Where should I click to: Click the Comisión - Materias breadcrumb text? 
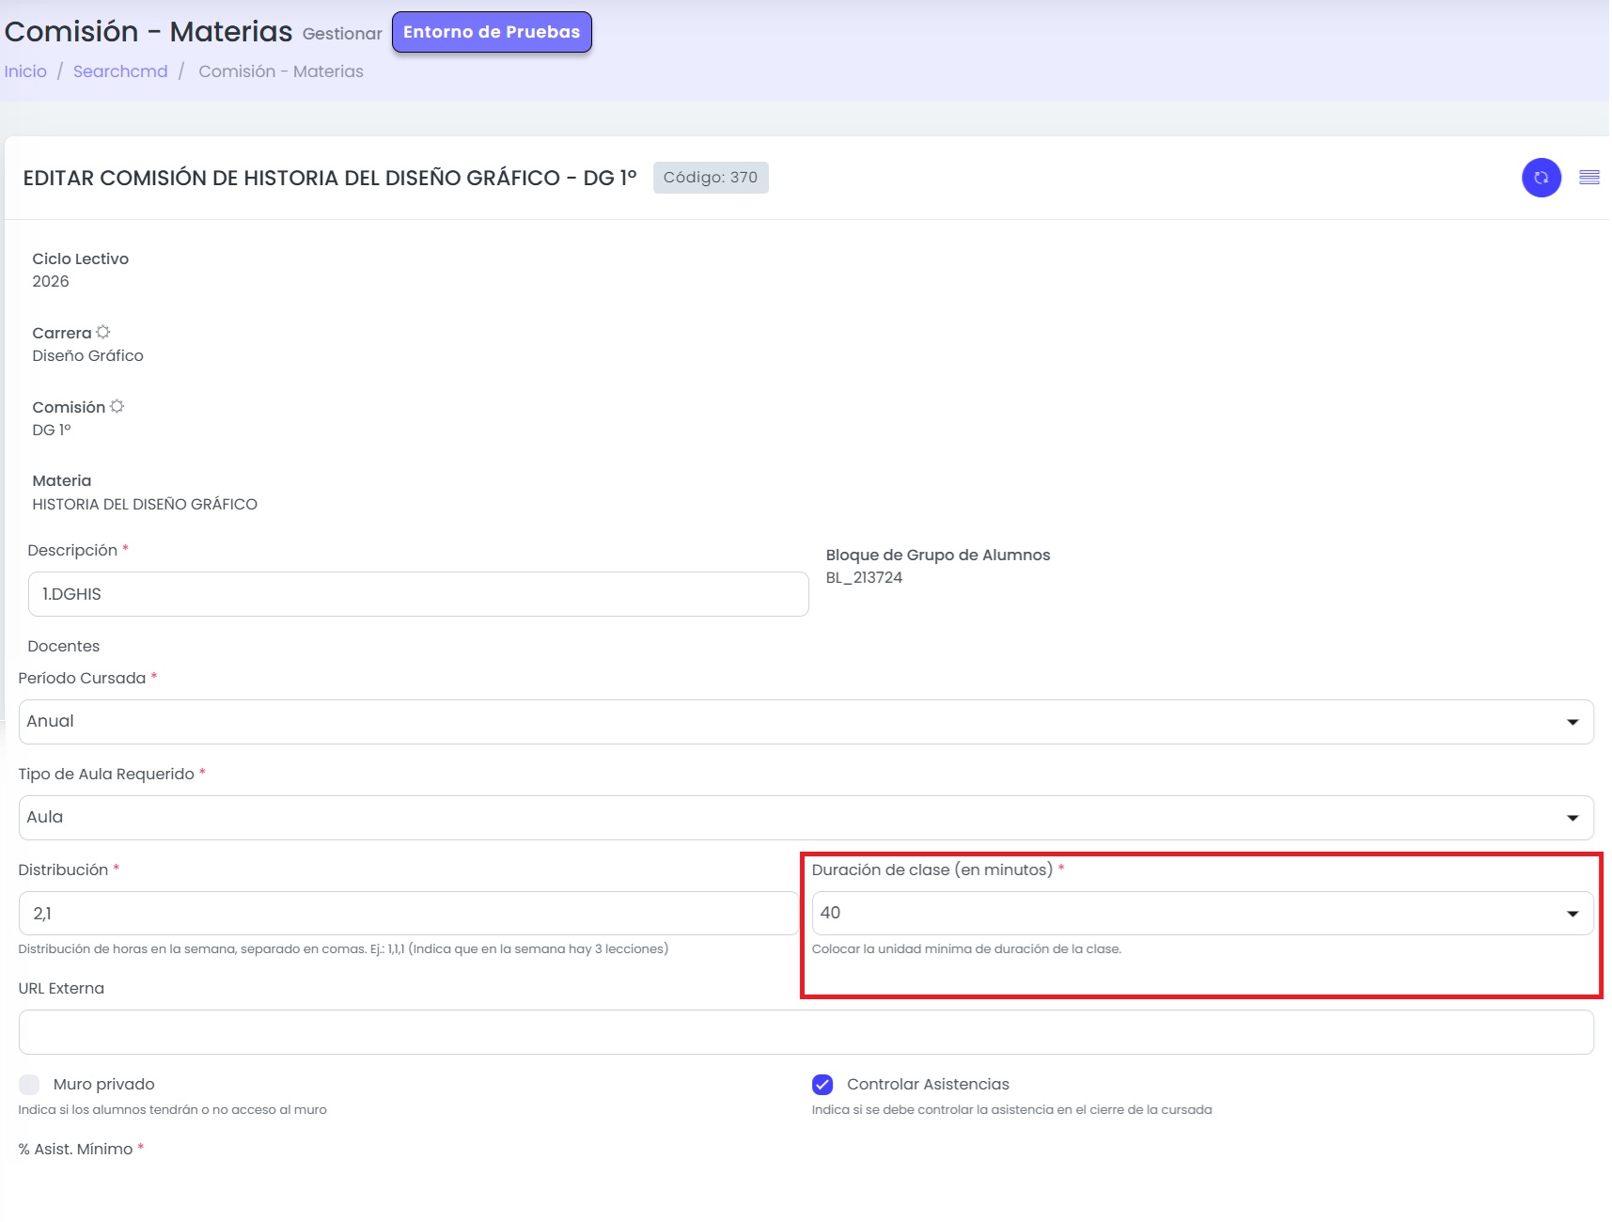[x=281, y=71]
